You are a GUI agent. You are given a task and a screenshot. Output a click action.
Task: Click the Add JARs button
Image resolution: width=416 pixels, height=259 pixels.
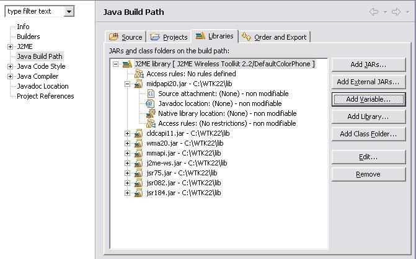pos(368,64)
